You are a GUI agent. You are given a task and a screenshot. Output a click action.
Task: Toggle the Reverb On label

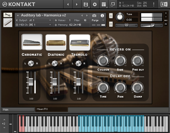tap(120, 49)
